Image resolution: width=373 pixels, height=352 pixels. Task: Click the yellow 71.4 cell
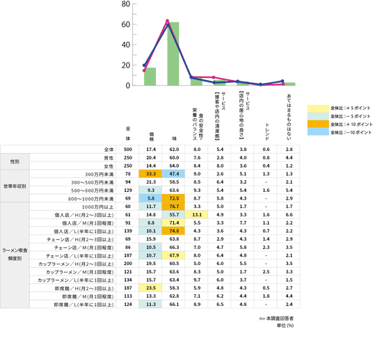(173, 223)
